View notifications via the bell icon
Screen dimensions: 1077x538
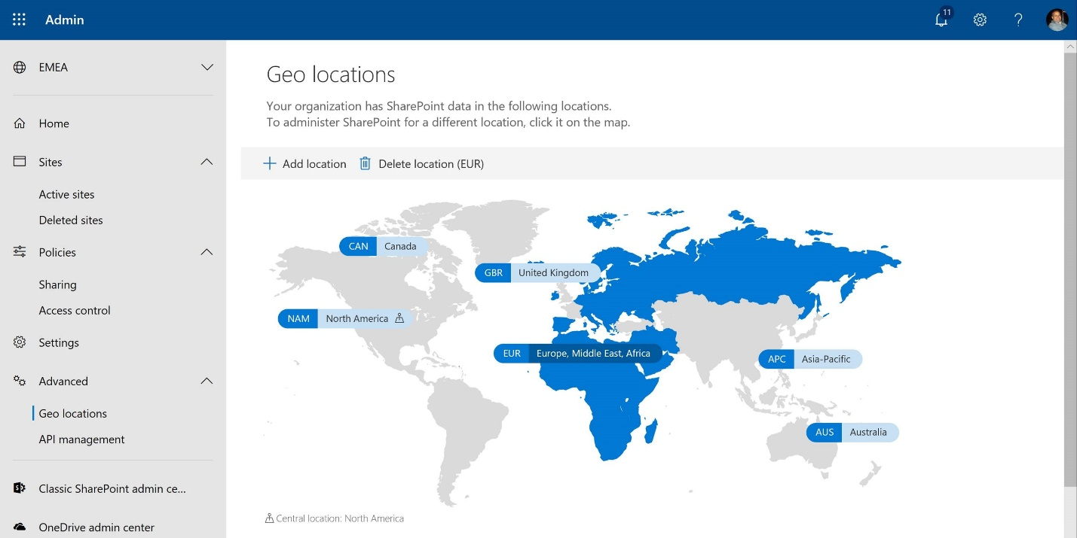941,20
